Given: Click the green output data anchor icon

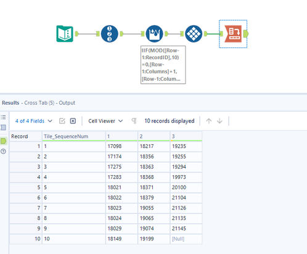Looking at the screenshot, I should (4, 141).
